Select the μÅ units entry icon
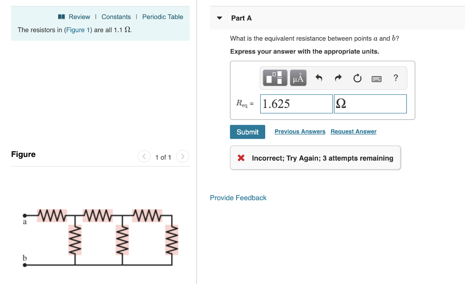The height and width of the screenshot is (284, 465). (x=297, y=78)
